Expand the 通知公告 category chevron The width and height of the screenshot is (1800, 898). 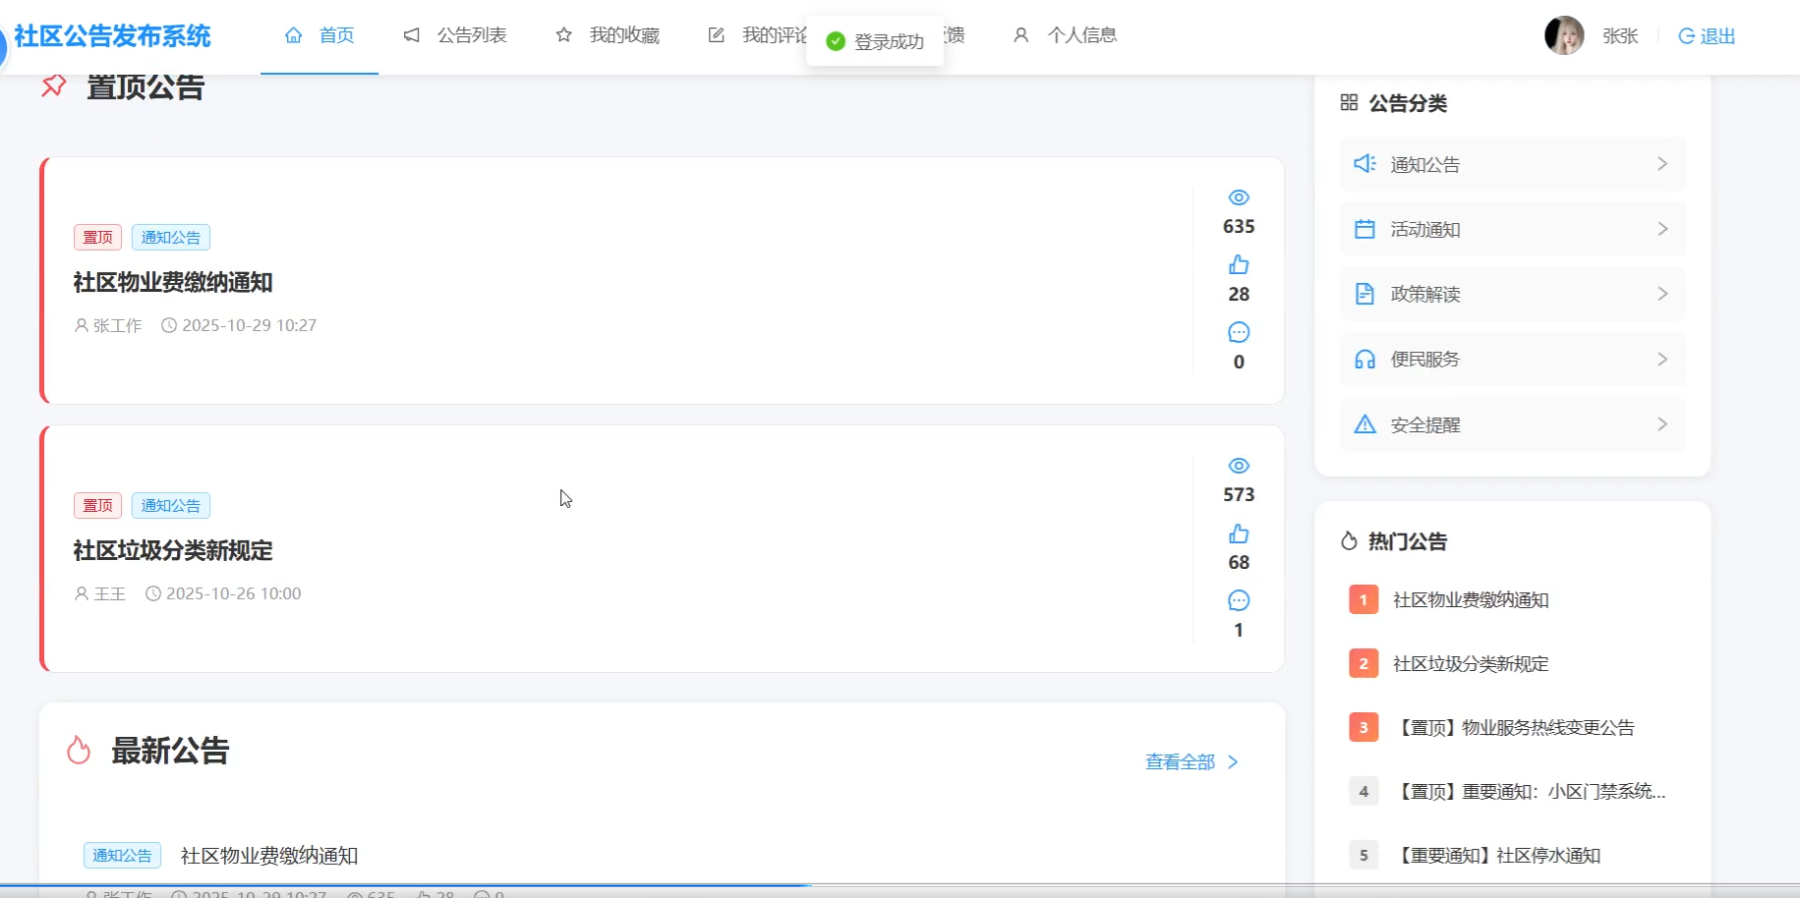coord(1662,164)
